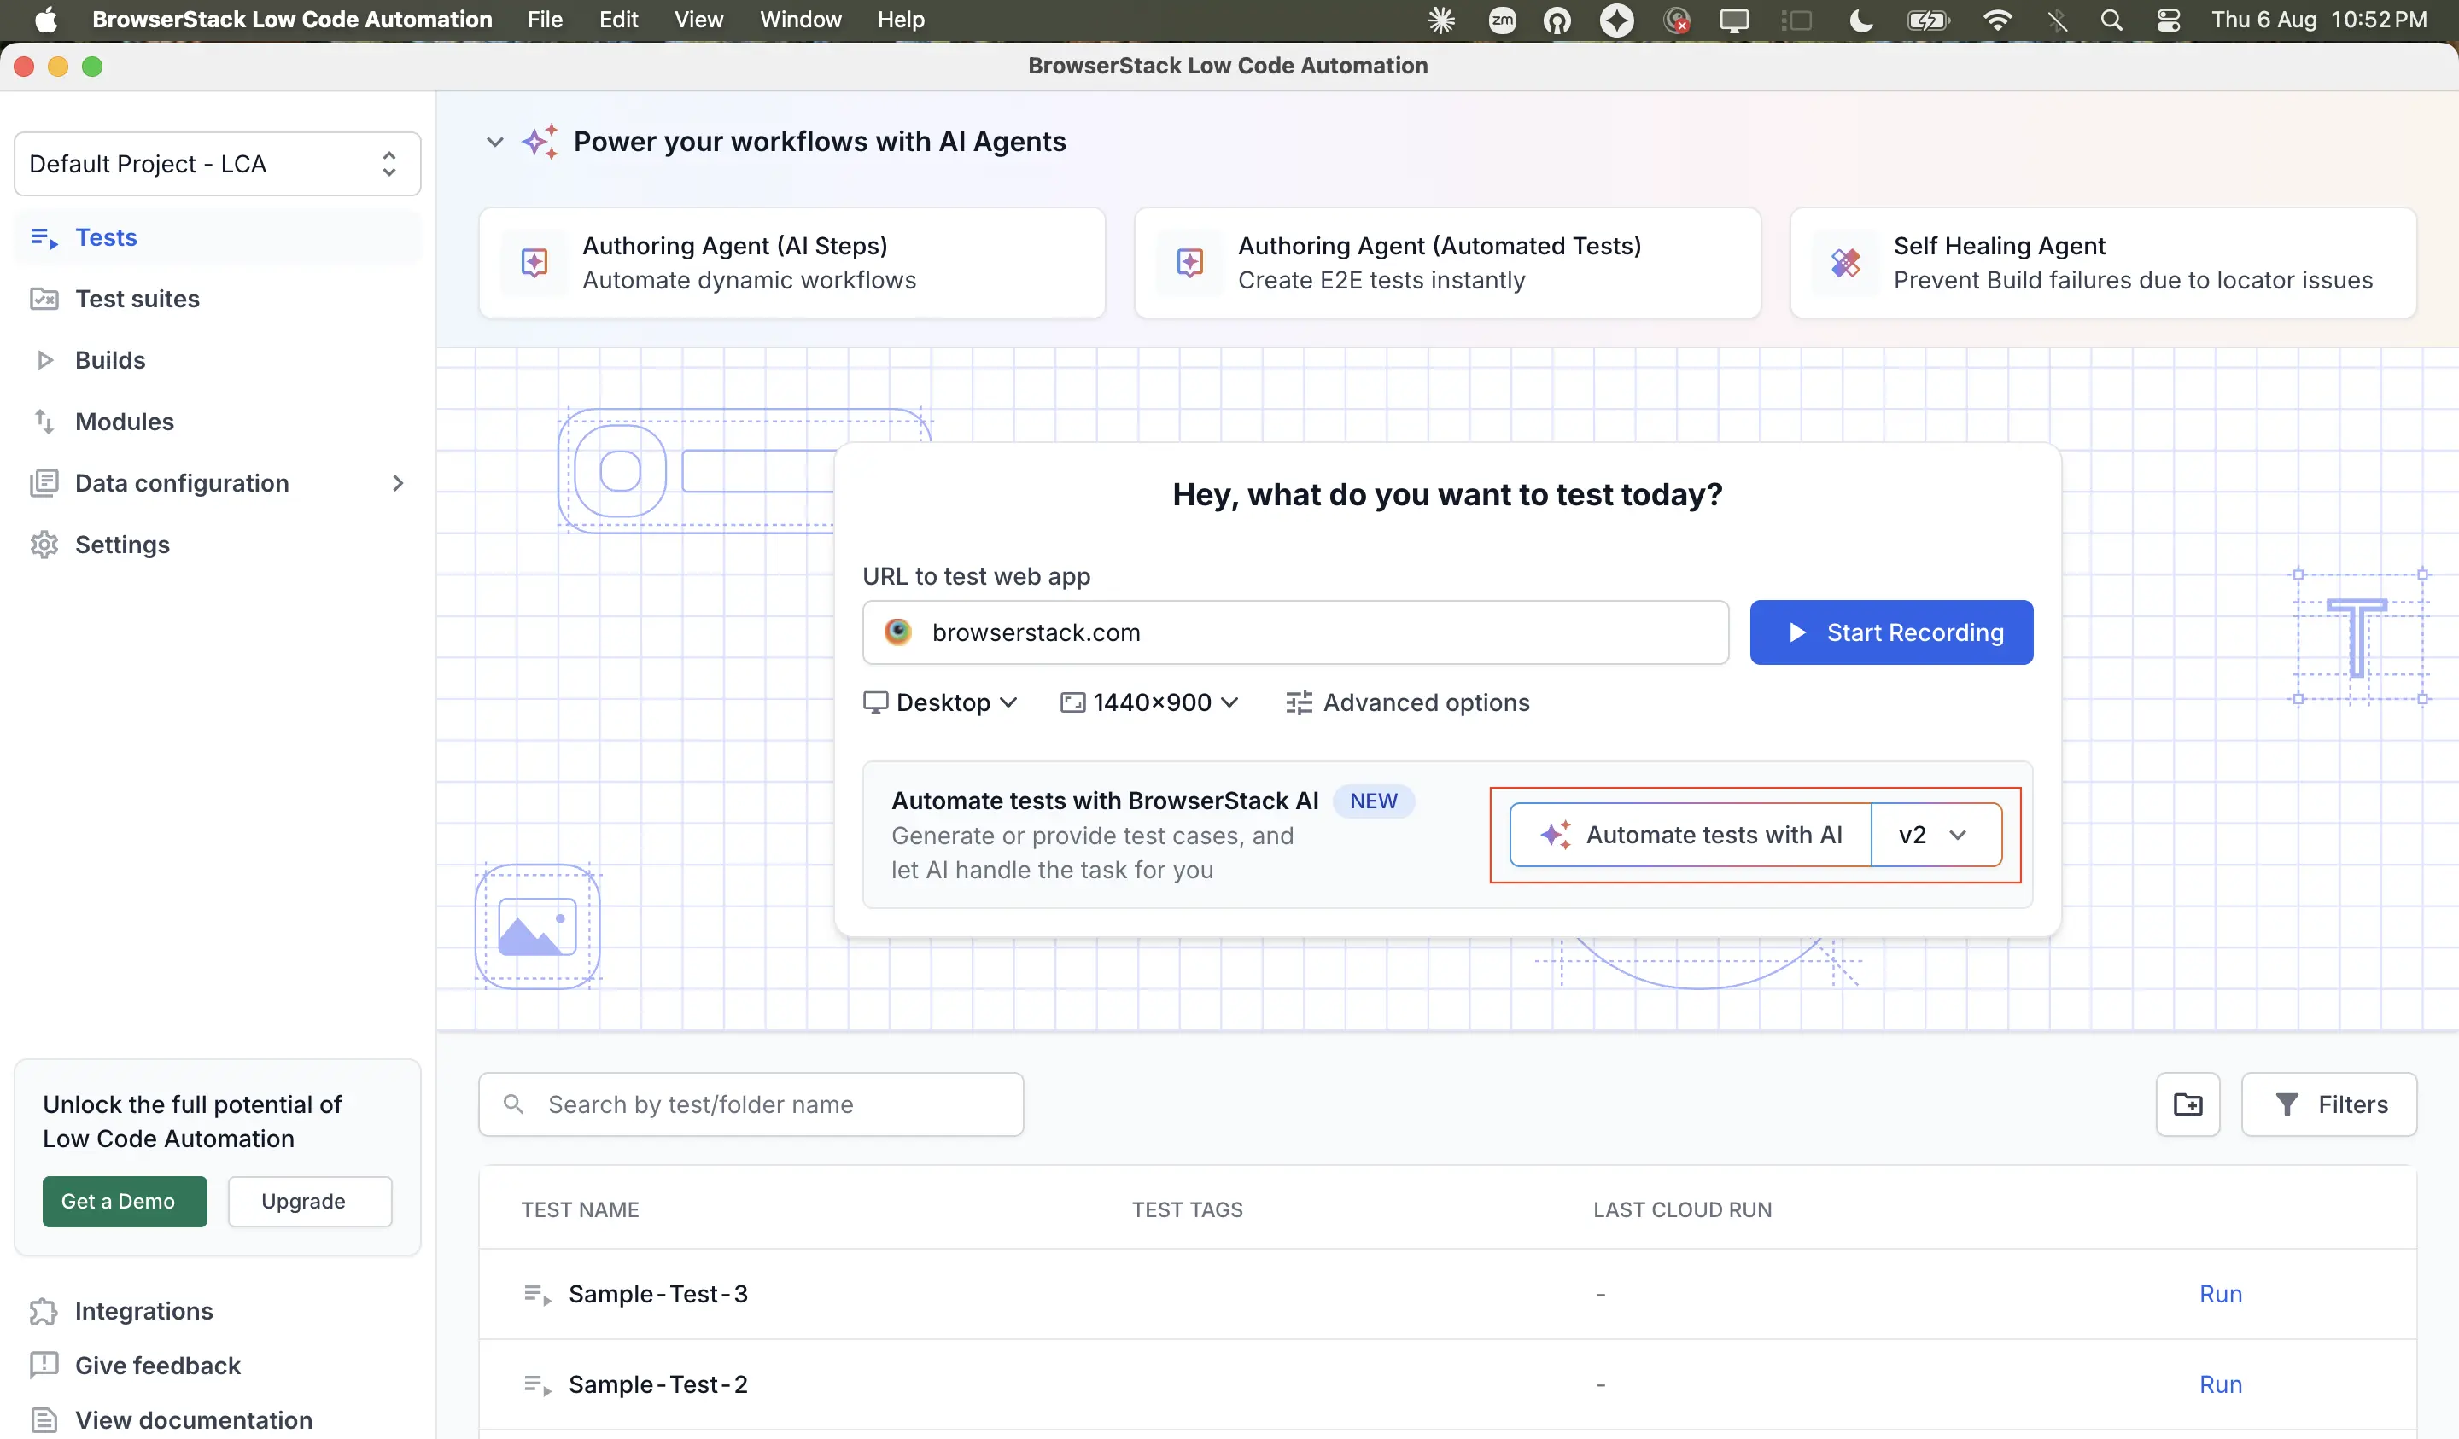
Task: Run Sample-Test-2
Action: click(x=2220, y=1384)
